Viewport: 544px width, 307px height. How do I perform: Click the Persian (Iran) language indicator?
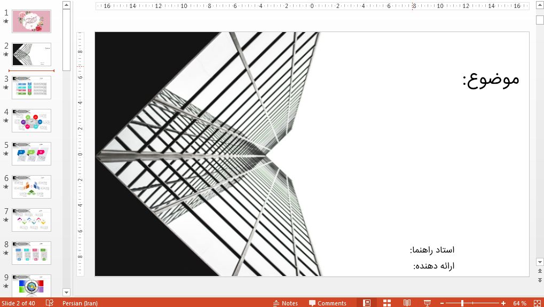coord(80,303)
